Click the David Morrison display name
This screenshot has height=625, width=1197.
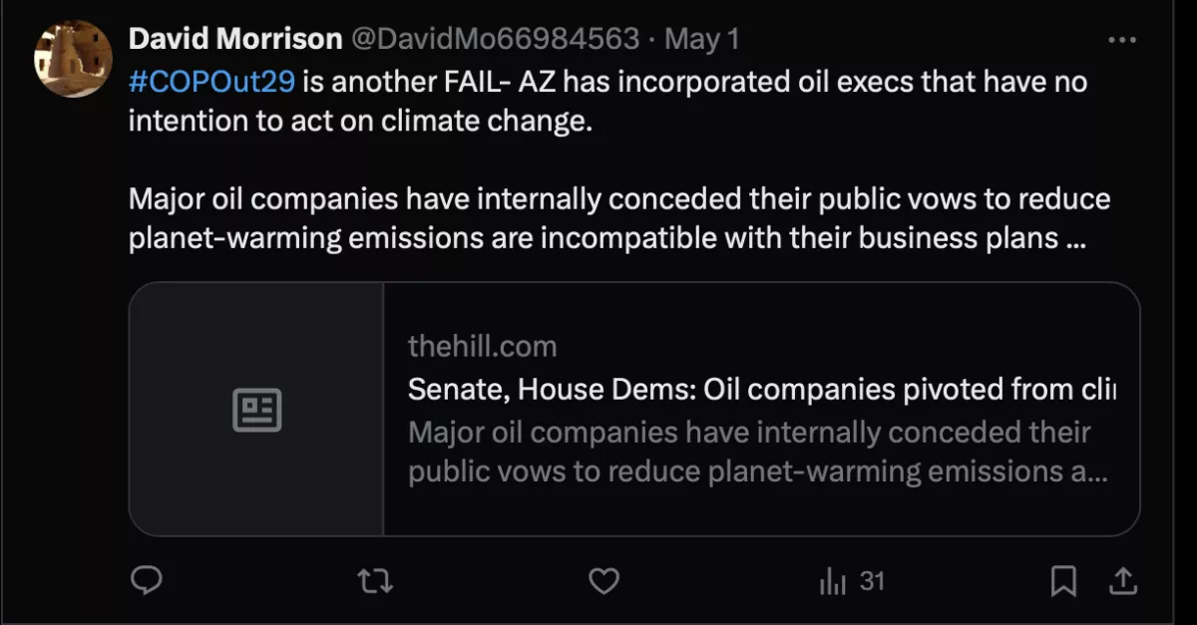(234, 39)
